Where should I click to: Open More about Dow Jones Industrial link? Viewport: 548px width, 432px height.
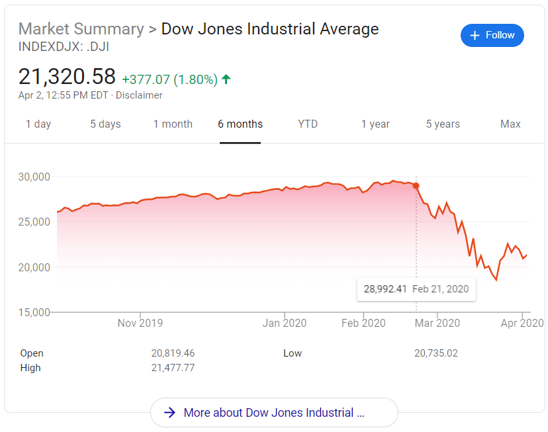tap(274, 413)
